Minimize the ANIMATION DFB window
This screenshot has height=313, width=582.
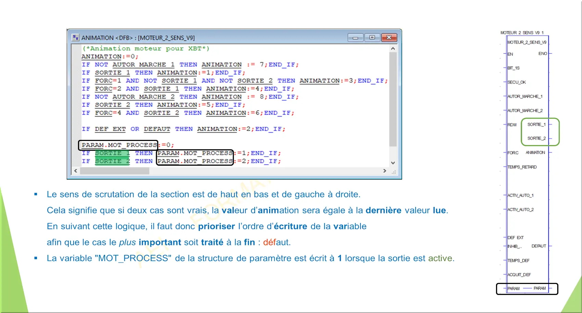355,38
